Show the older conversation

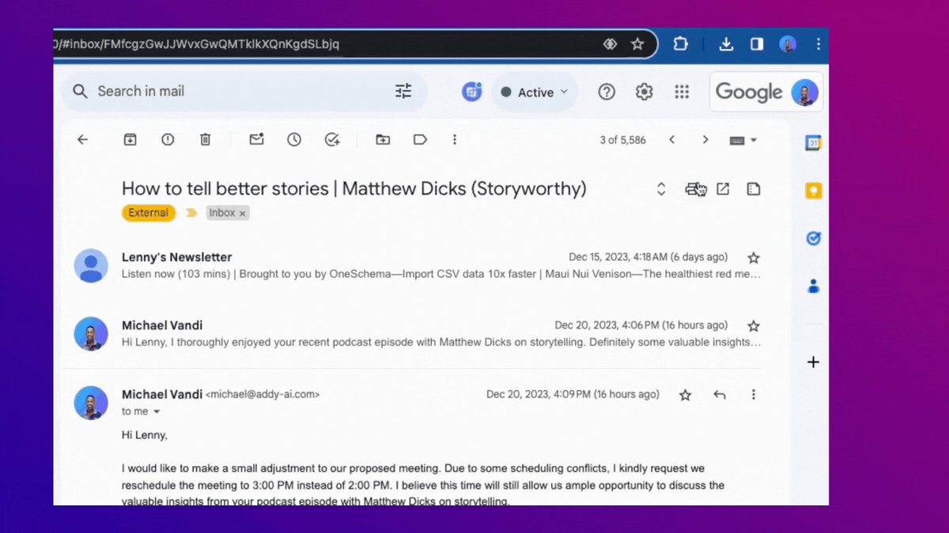point(705,140)
